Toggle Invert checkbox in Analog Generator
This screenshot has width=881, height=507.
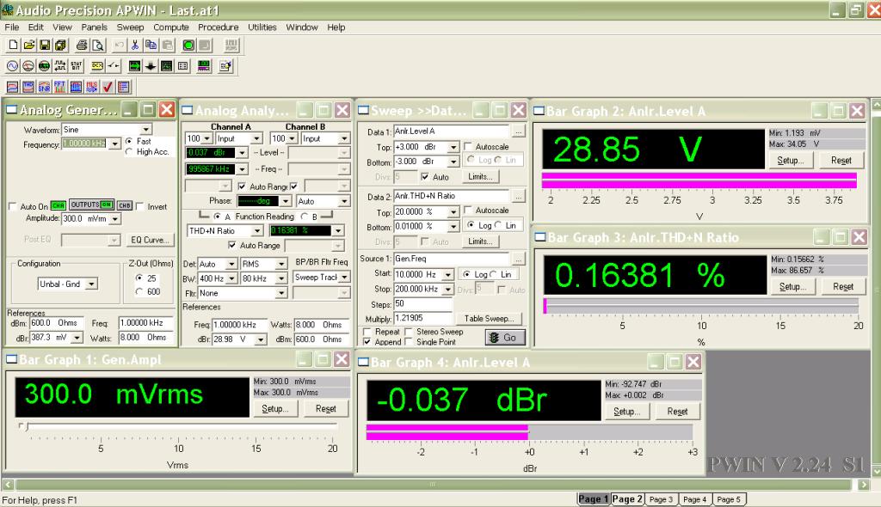pyautogui.click(x=140, y=206)
